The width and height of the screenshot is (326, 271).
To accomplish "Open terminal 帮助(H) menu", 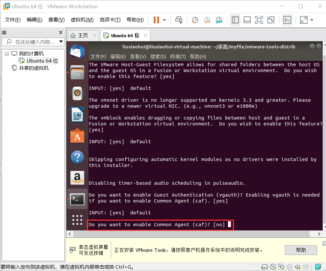I will [x=198, y=57].
